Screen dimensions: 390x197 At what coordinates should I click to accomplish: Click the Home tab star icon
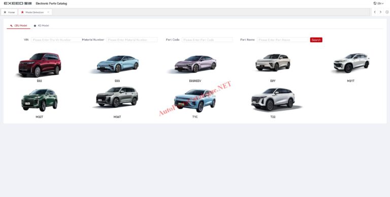pos(5,12)
